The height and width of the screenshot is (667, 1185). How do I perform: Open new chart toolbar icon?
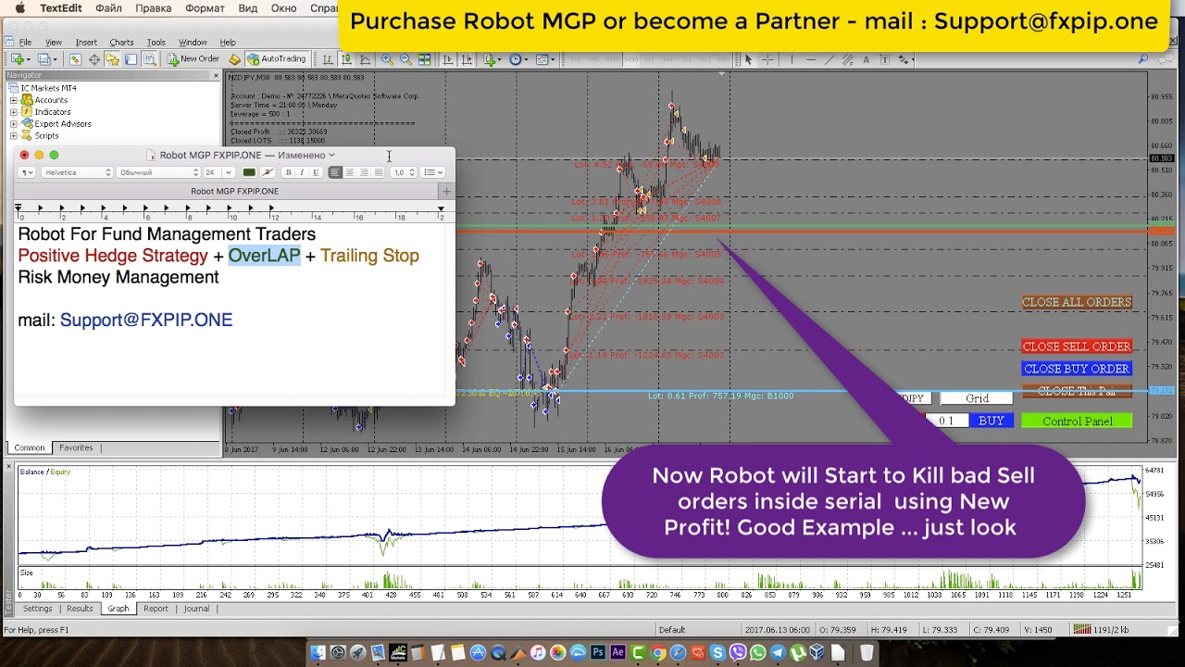point(17,59)
